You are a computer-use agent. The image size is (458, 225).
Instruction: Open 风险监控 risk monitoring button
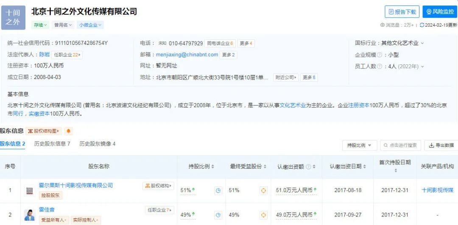(440, 12)
